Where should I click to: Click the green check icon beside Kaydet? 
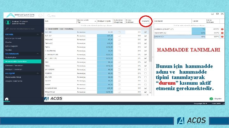(211, 99)
